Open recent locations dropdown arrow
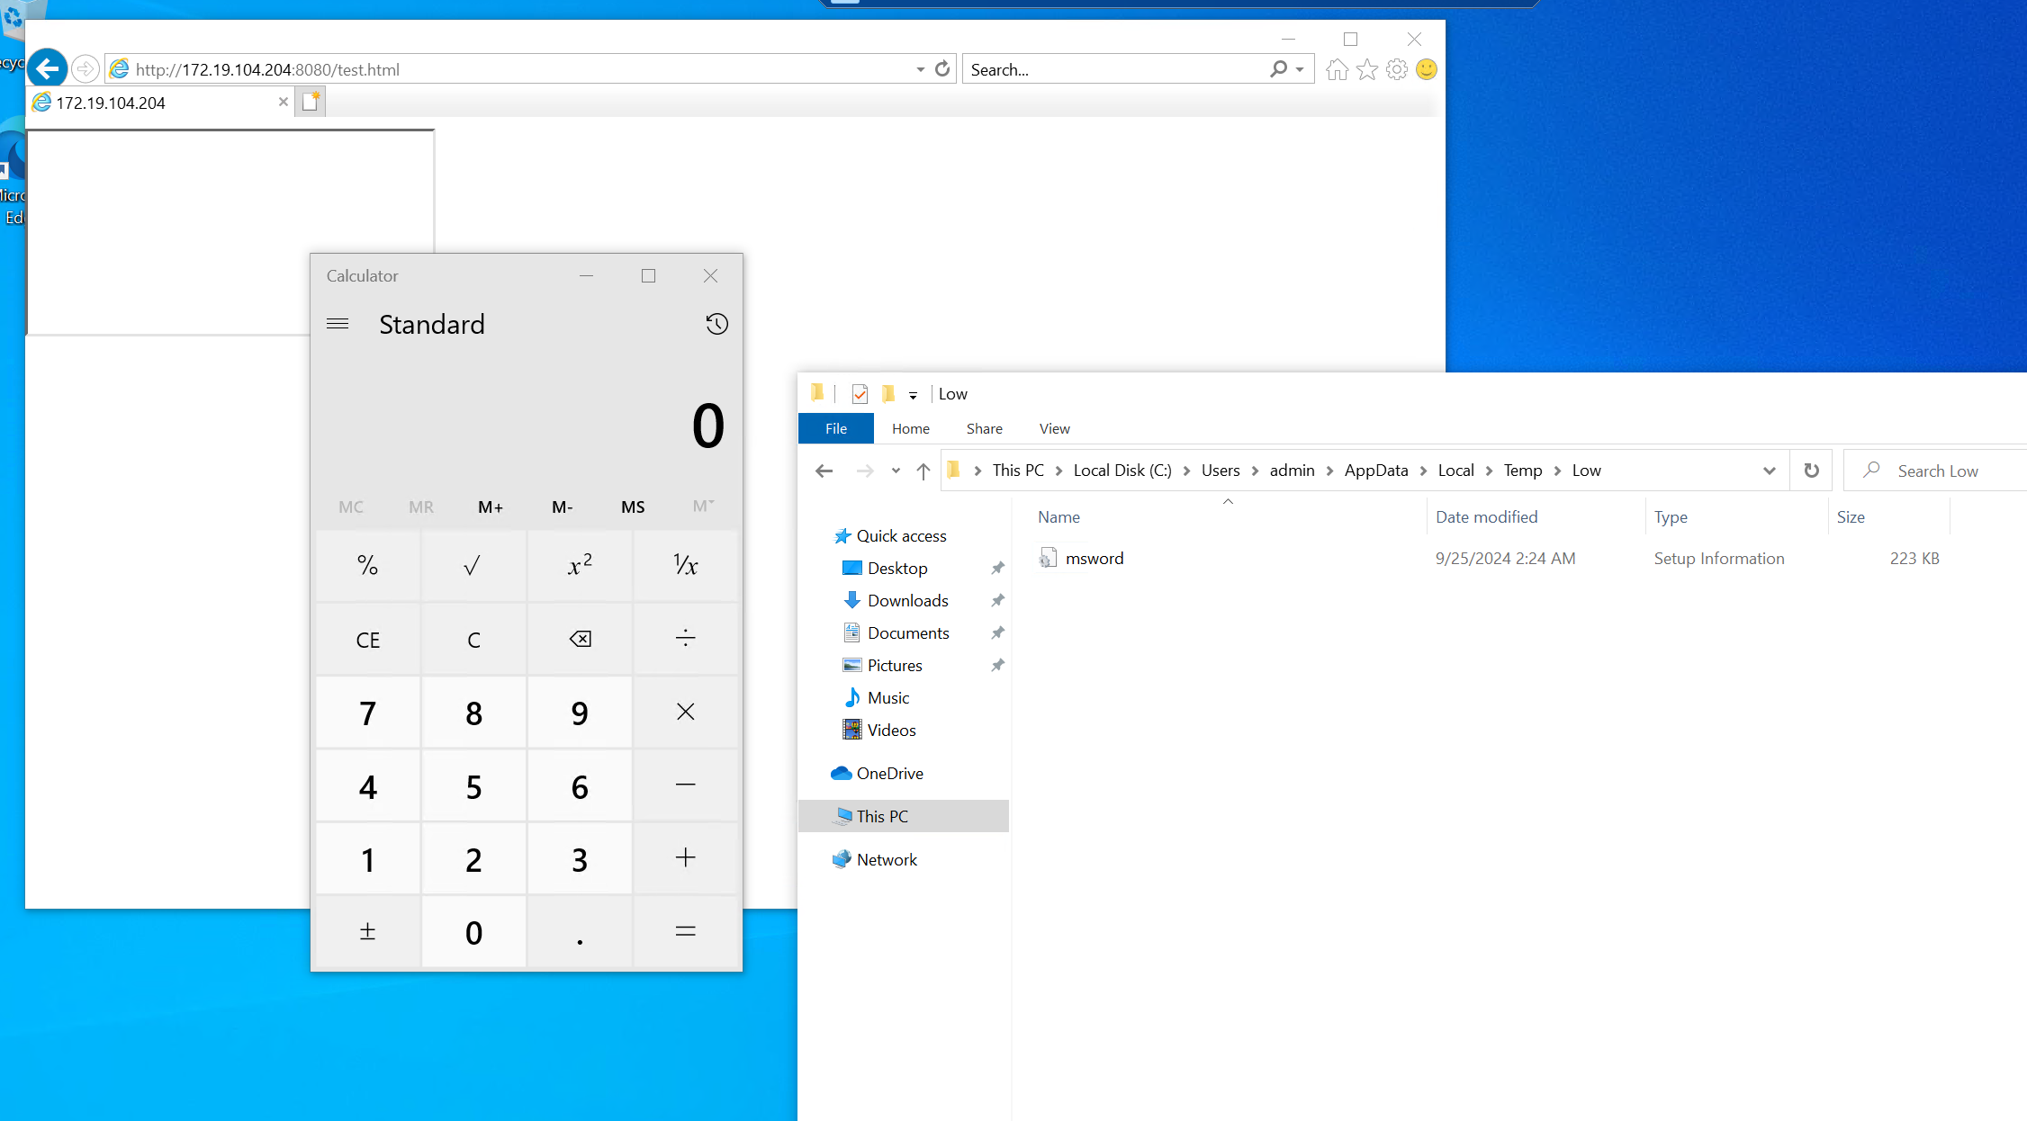Image resolution: width=2027 pixels, height=1121 pixels. 895,471
